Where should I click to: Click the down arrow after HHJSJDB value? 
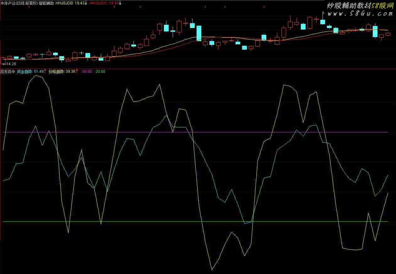86,3
